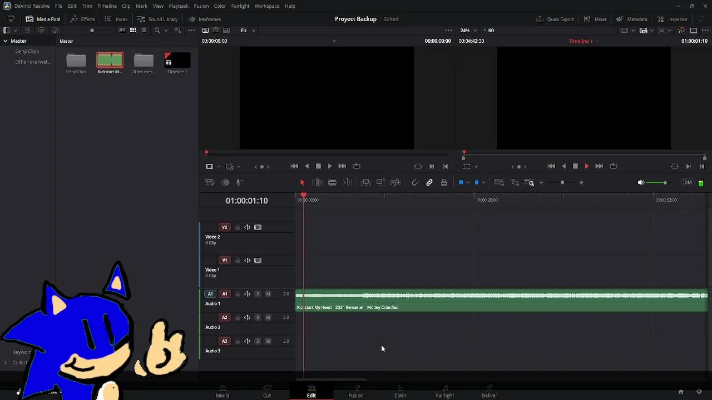Mute the Audio 3 track

pos(268,341)
